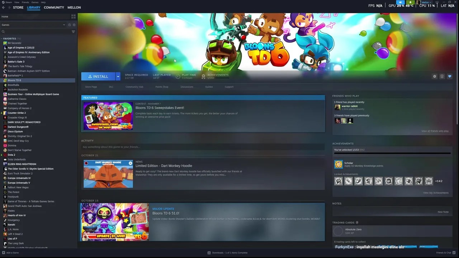Screen dimensions: 459x258
Task: Open the Help menu
Action: coord(43,2)
